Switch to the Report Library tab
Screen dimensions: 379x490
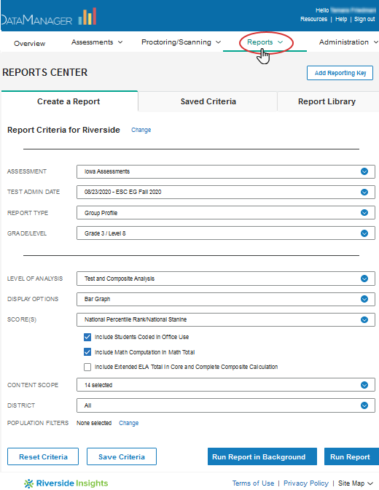tap(327, 101)
